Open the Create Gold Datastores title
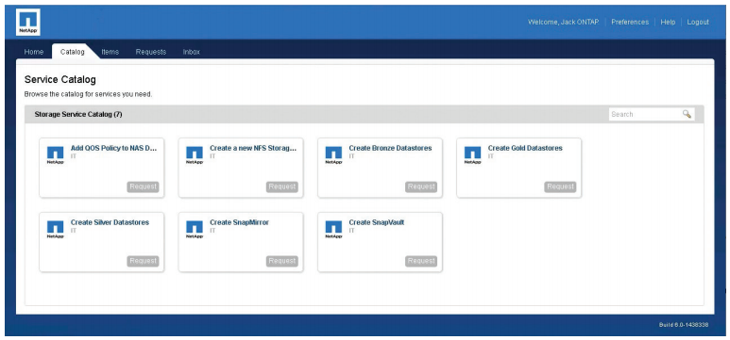 click(525, 148)
